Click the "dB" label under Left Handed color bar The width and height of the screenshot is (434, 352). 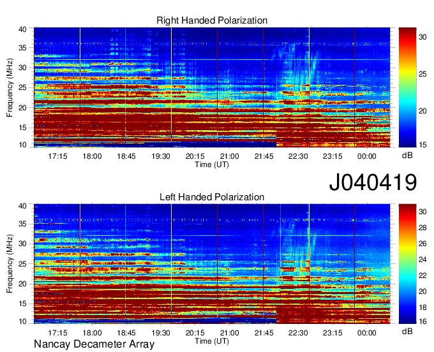[407, 331]
